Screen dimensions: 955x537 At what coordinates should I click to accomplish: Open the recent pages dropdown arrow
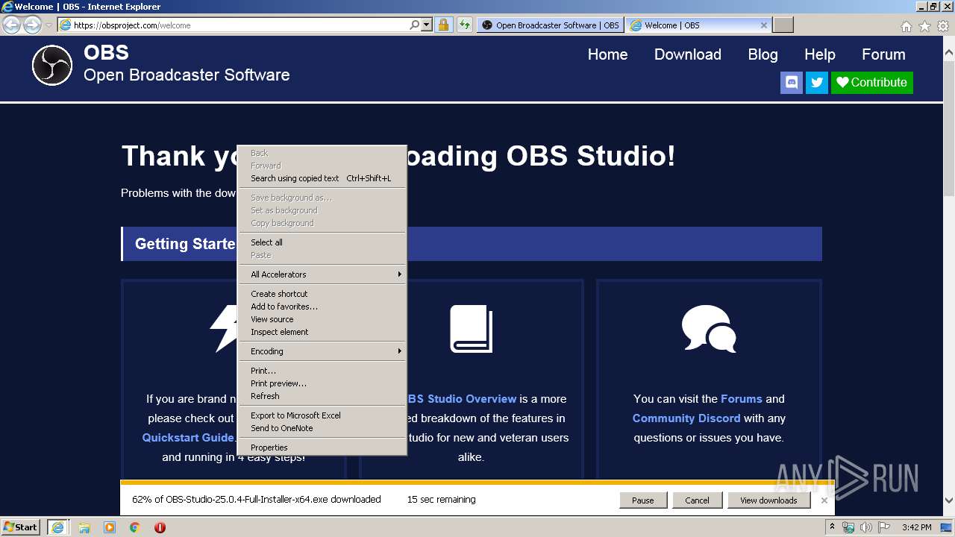point(48,25)
